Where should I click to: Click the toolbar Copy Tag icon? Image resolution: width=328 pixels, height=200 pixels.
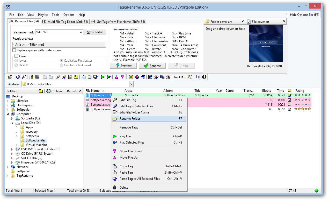[84, 77]
